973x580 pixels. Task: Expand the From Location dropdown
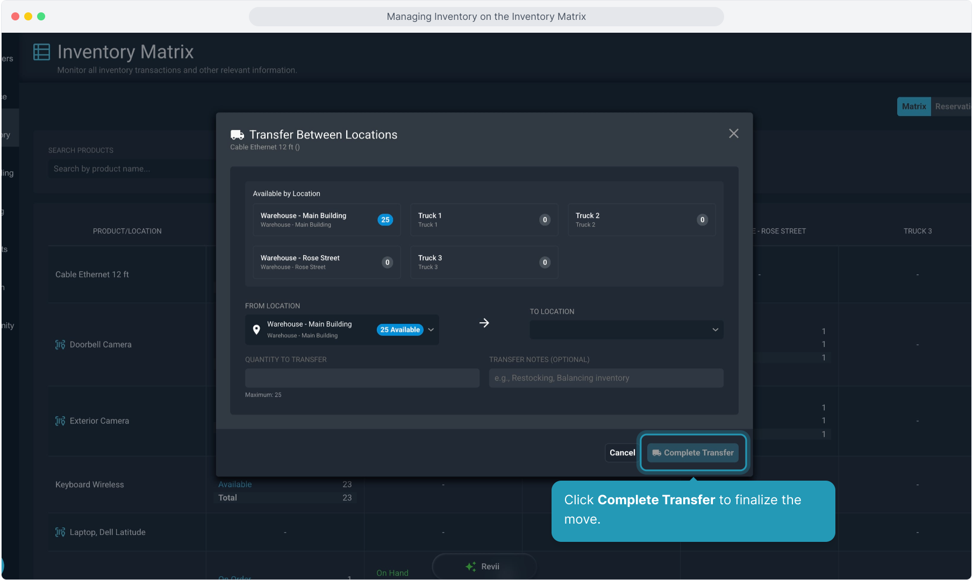342,330
